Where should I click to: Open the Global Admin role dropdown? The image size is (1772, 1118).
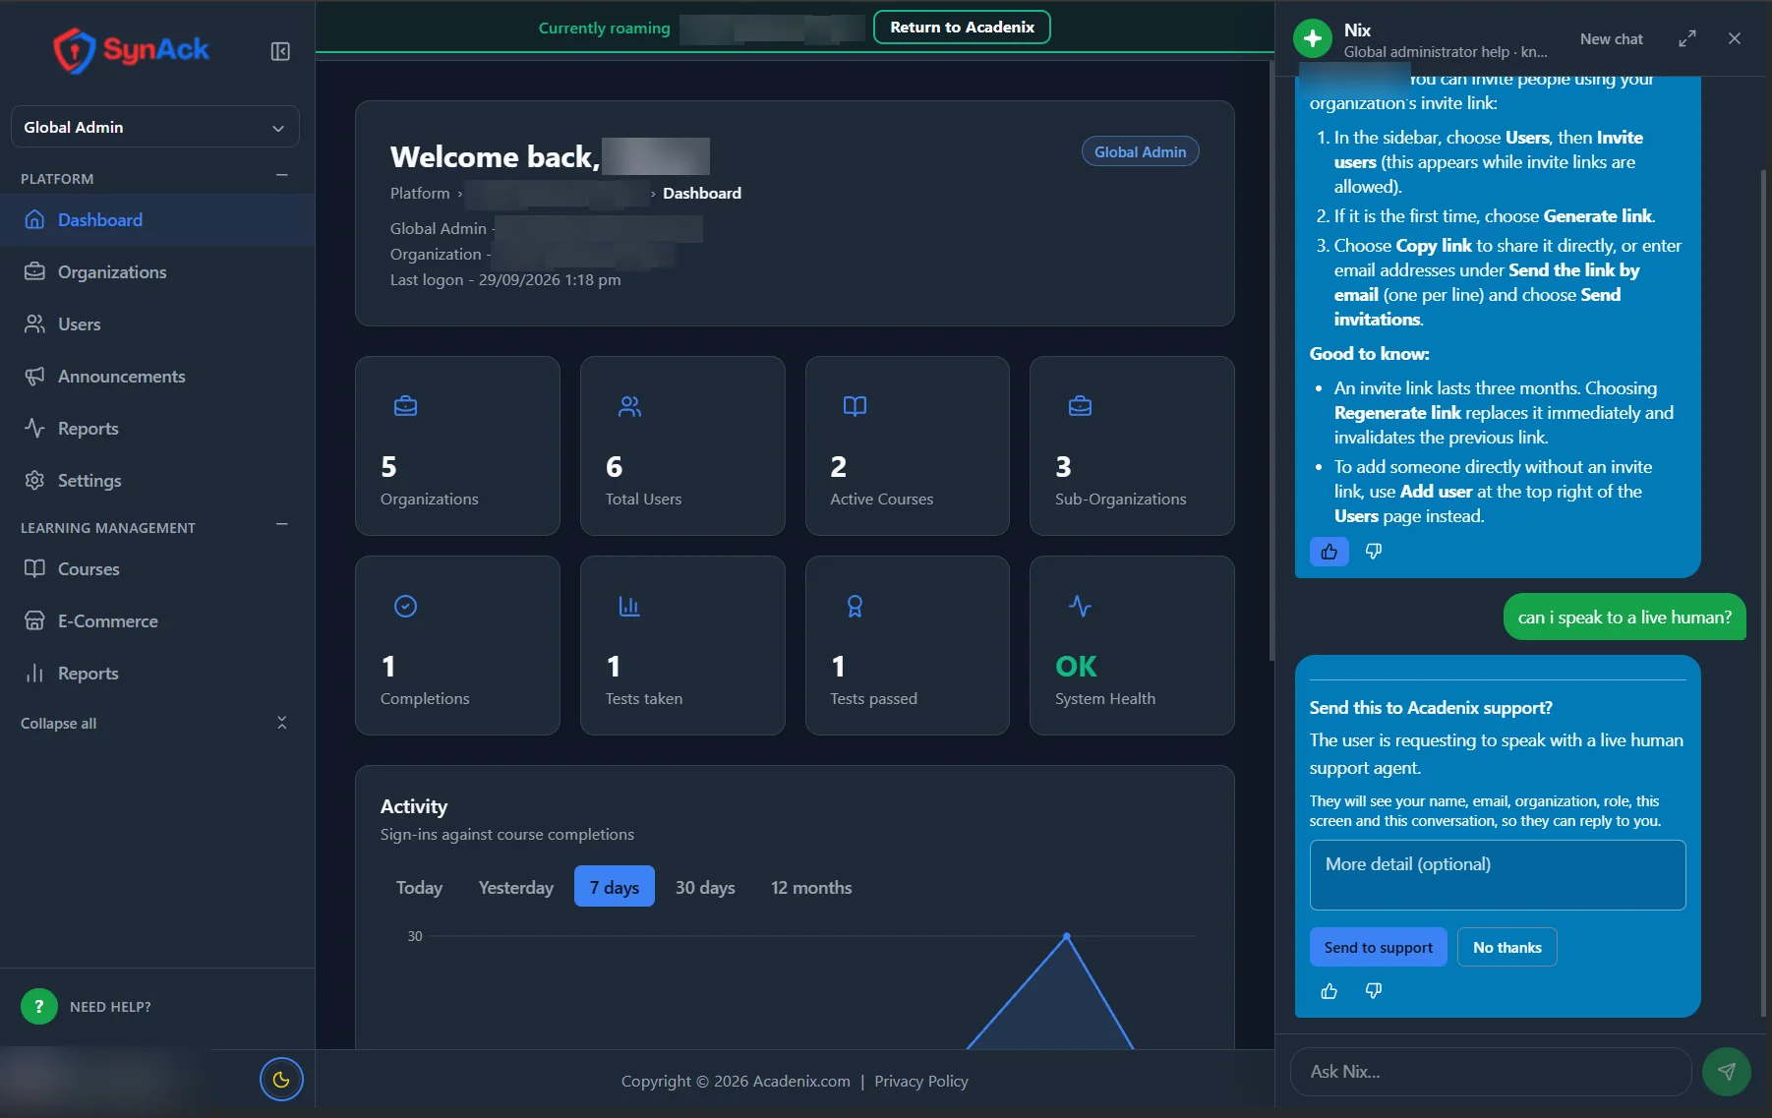click(154, 127)
